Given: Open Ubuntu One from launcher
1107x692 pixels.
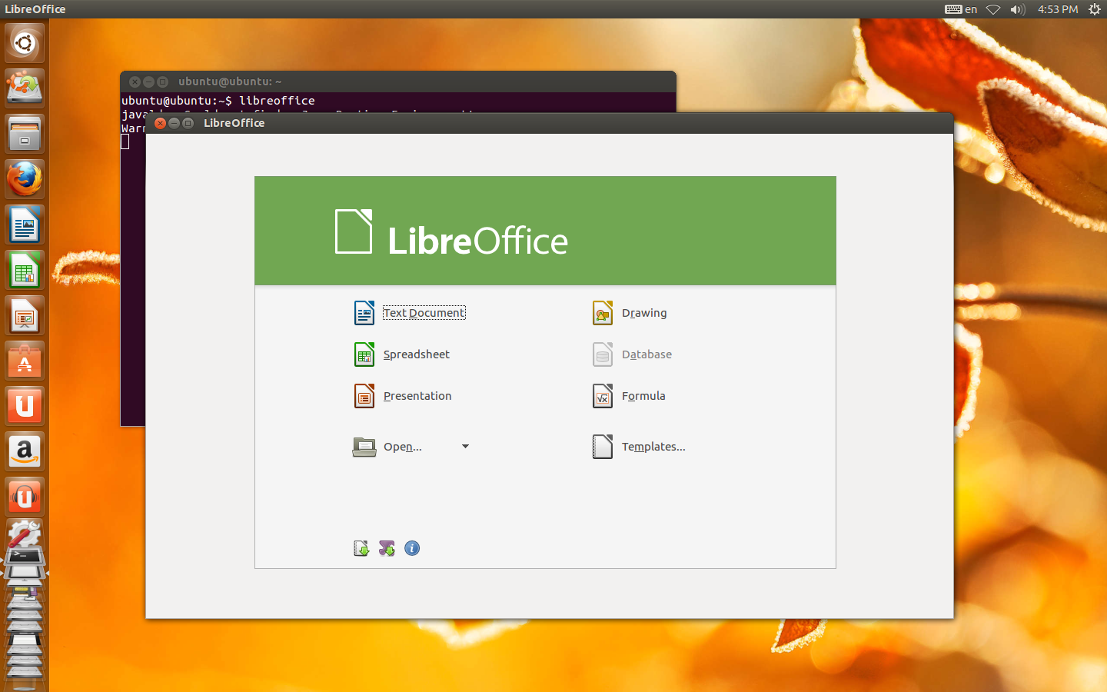Looking at the screenshot, I should (25, 406).
